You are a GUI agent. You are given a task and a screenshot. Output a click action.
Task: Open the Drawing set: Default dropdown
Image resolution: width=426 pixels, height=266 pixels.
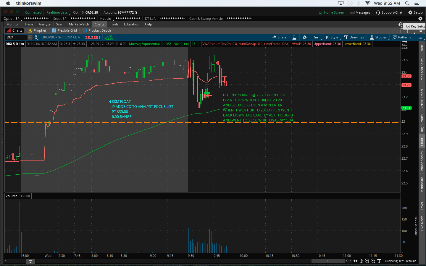tap(401, 261)
